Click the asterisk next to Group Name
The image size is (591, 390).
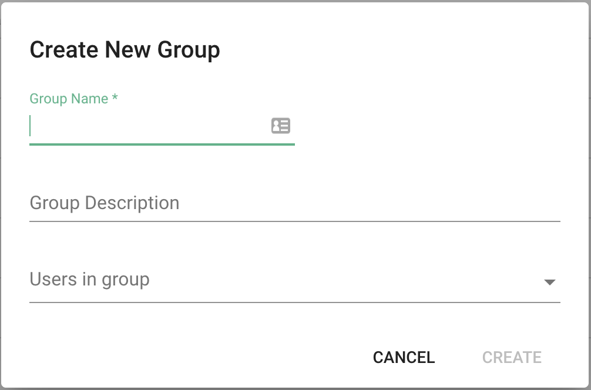click(115, 99)
